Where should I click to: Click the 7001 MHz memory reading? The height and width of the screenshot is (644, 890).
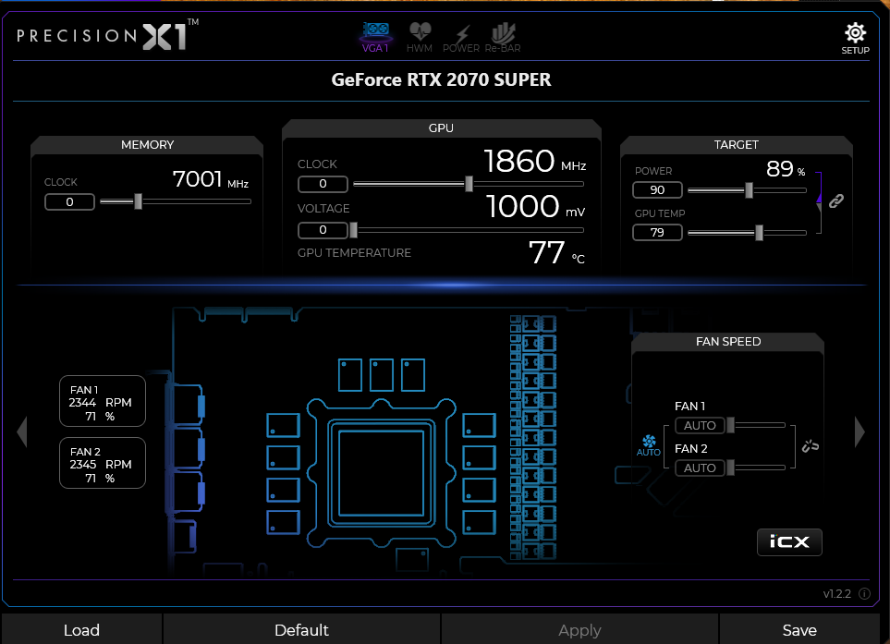click(x=211, y=179)
